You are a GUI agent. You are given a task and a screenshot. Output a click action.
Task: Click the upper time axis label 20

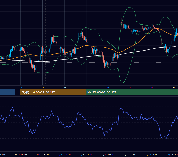pyautogui.click(x=64, y=88)
